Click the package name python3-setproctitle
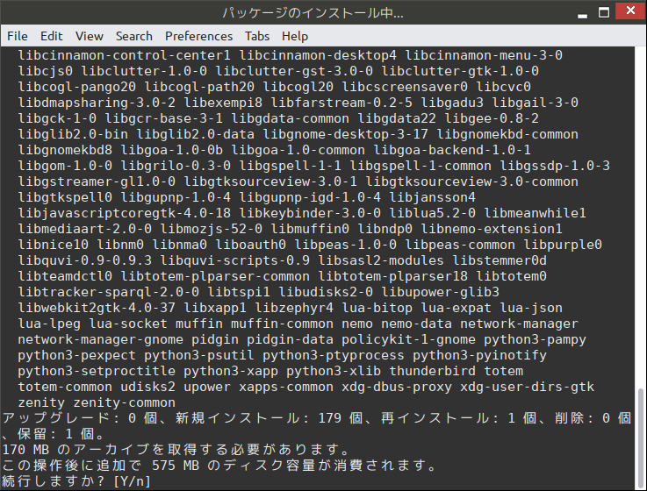This screenshot has width=647, height=491. coord(97,371)
